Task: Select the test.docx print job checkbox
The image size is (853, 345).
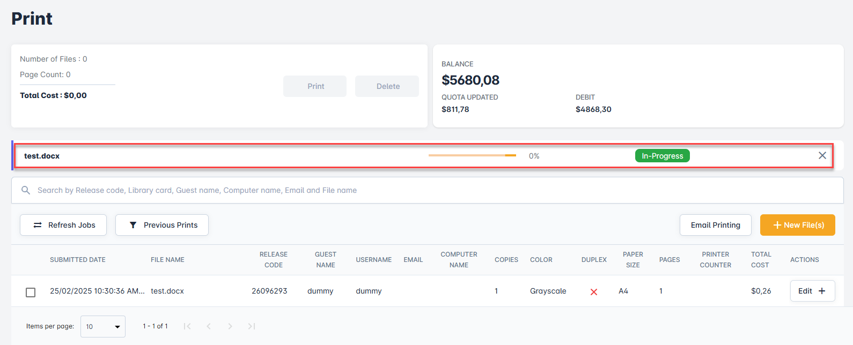Action: point(31,292)
